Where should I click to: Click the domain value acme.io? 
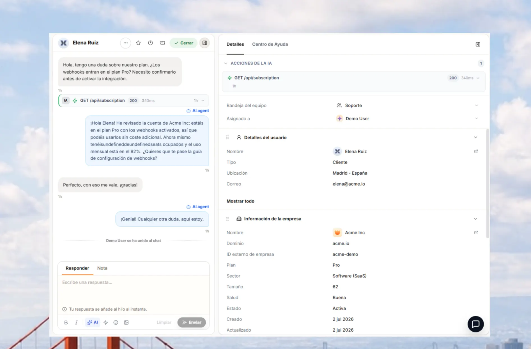[x=341, y=243]
